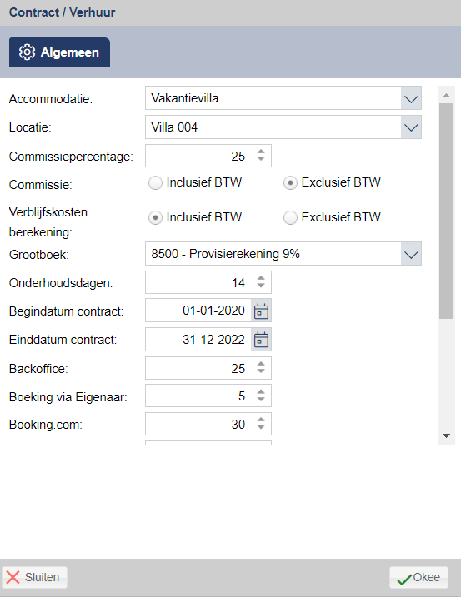Open the Einddatum contract calendar picker
Image resolution: width=461 pixels, height=597 pixels.
261,340
